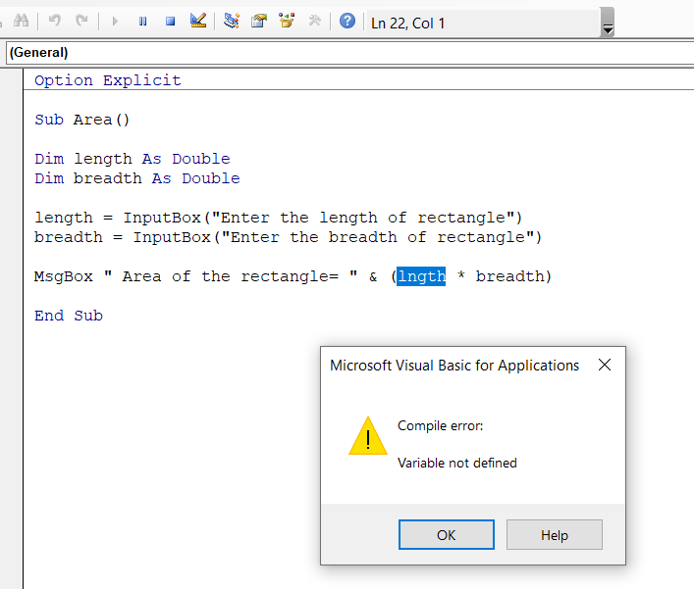Click the highlighted lngth variable
This screenshot has width=694, height=589.
click(x=421, y=276)
